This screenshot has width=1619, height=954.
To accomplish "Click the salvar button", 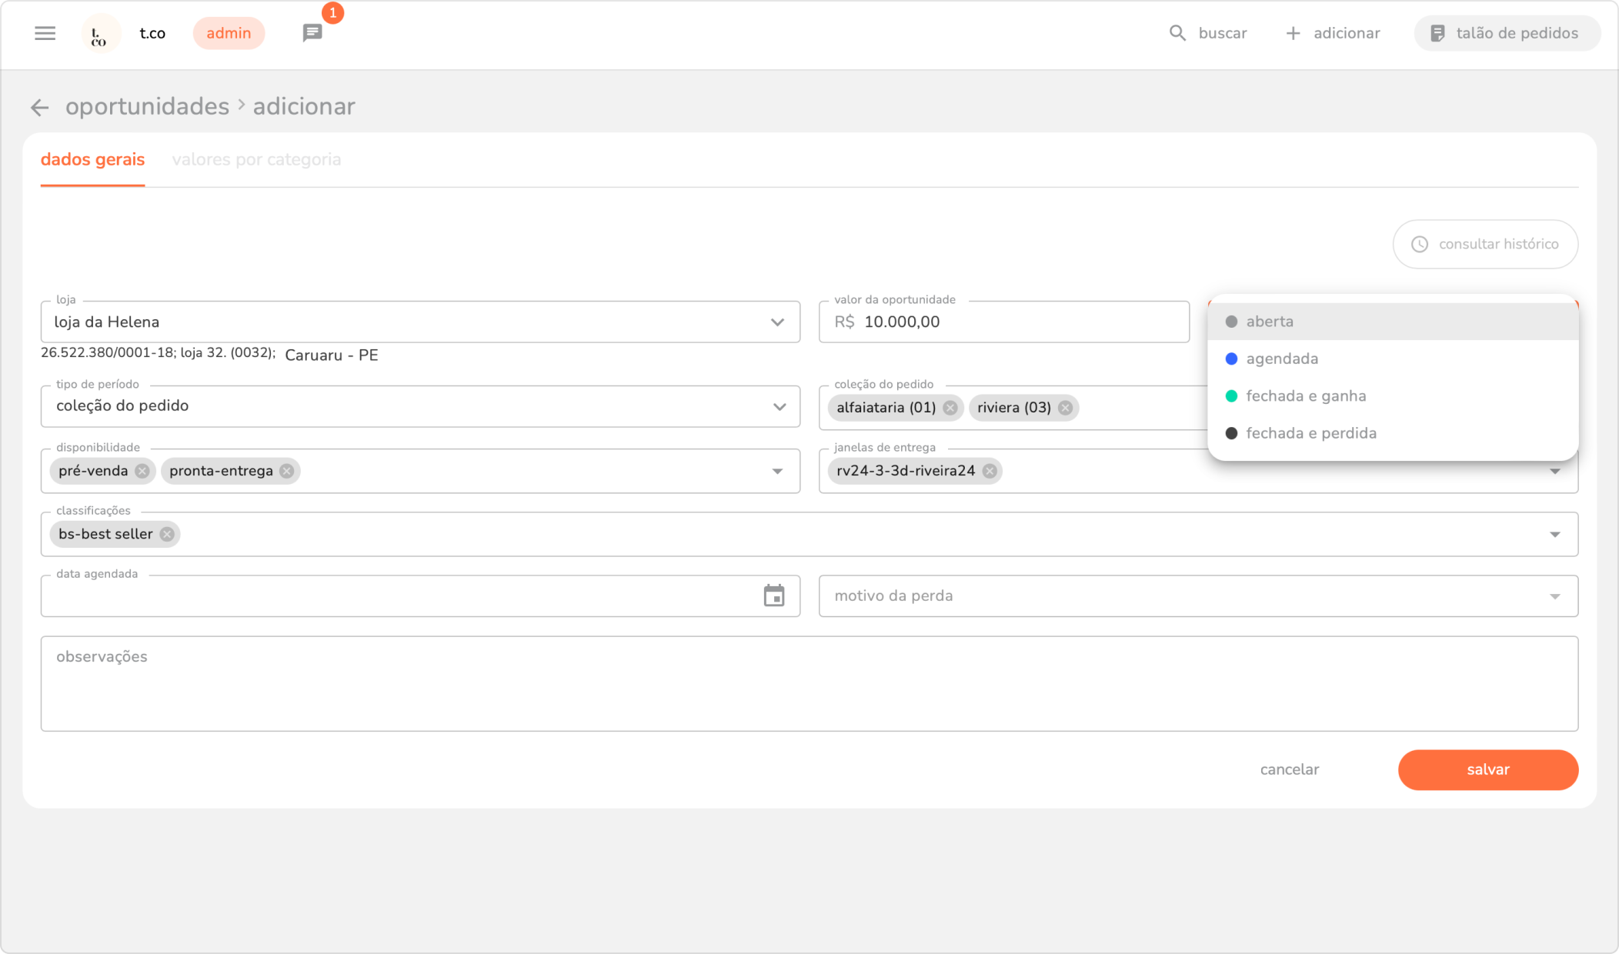I will [1487, 769].
